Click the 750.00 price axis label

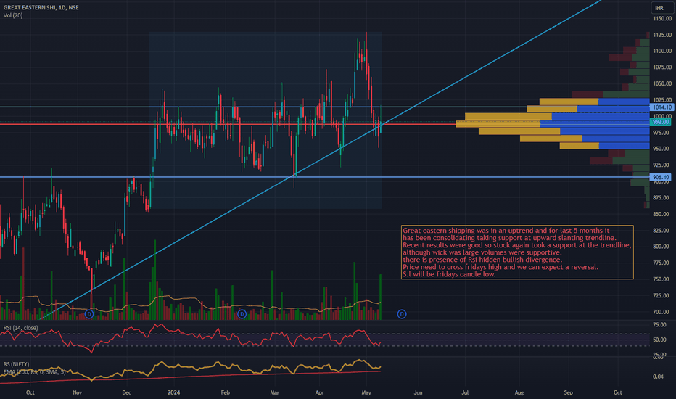(x=662, y=279)
